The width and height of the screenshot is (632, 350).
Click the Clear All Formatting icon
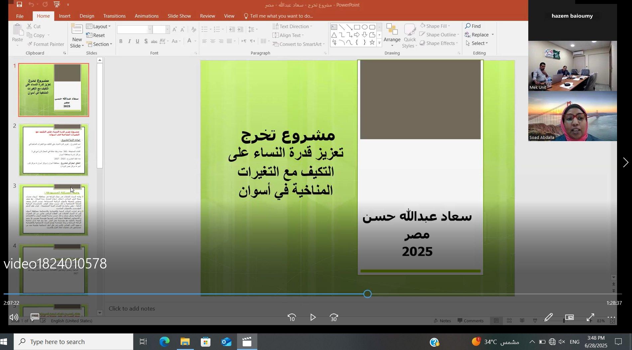(193, 30)
